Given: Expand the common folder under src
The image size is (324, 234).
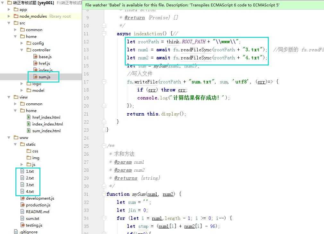Looking at the screenshot, I should point(15,30).
